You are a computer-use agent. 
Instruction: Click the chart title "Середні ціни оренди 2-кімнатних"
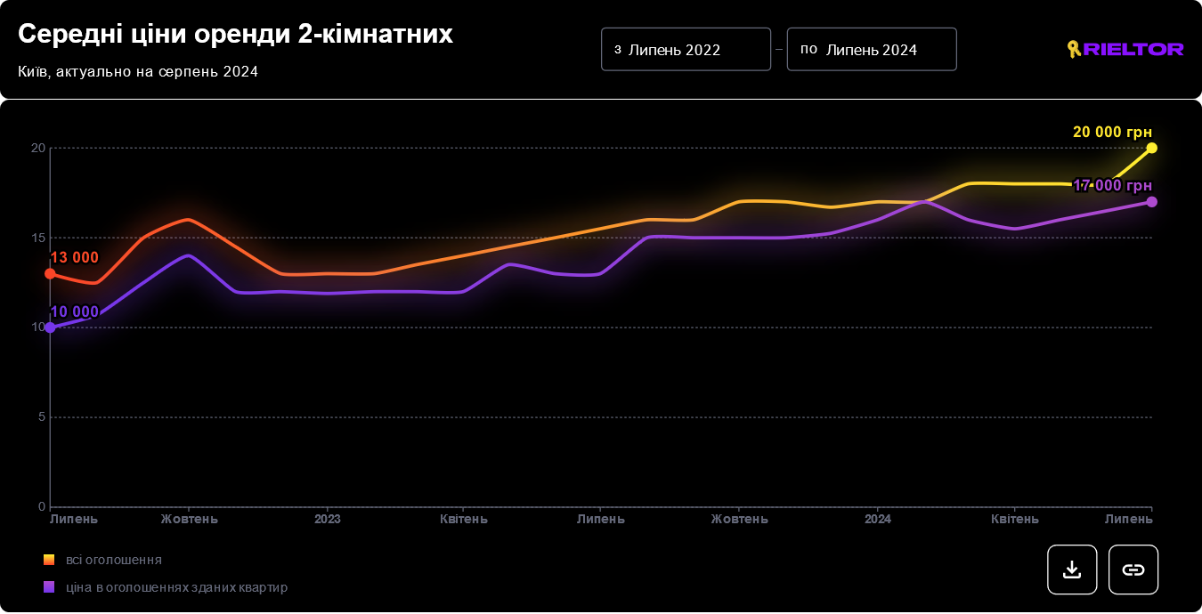tap(235, 34)
